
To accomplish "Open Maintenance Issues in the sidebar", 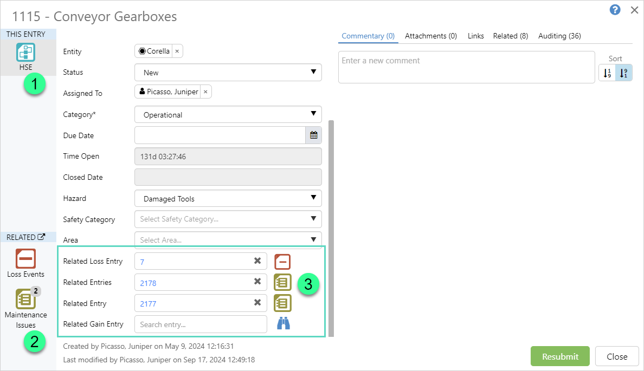I will click(25, 300).
